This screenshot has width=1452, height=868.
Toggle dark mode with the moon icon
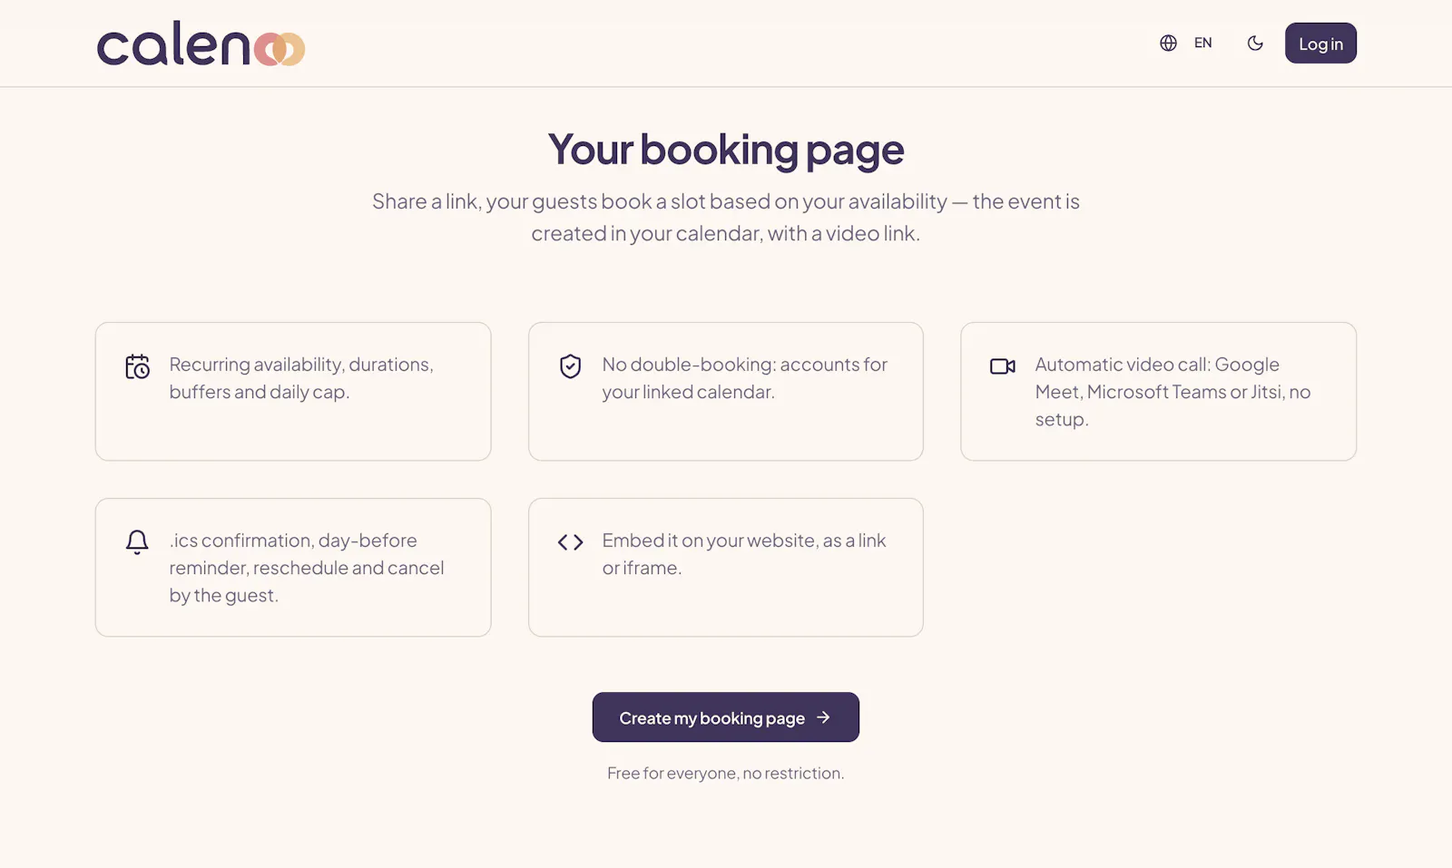point(1255,43)
